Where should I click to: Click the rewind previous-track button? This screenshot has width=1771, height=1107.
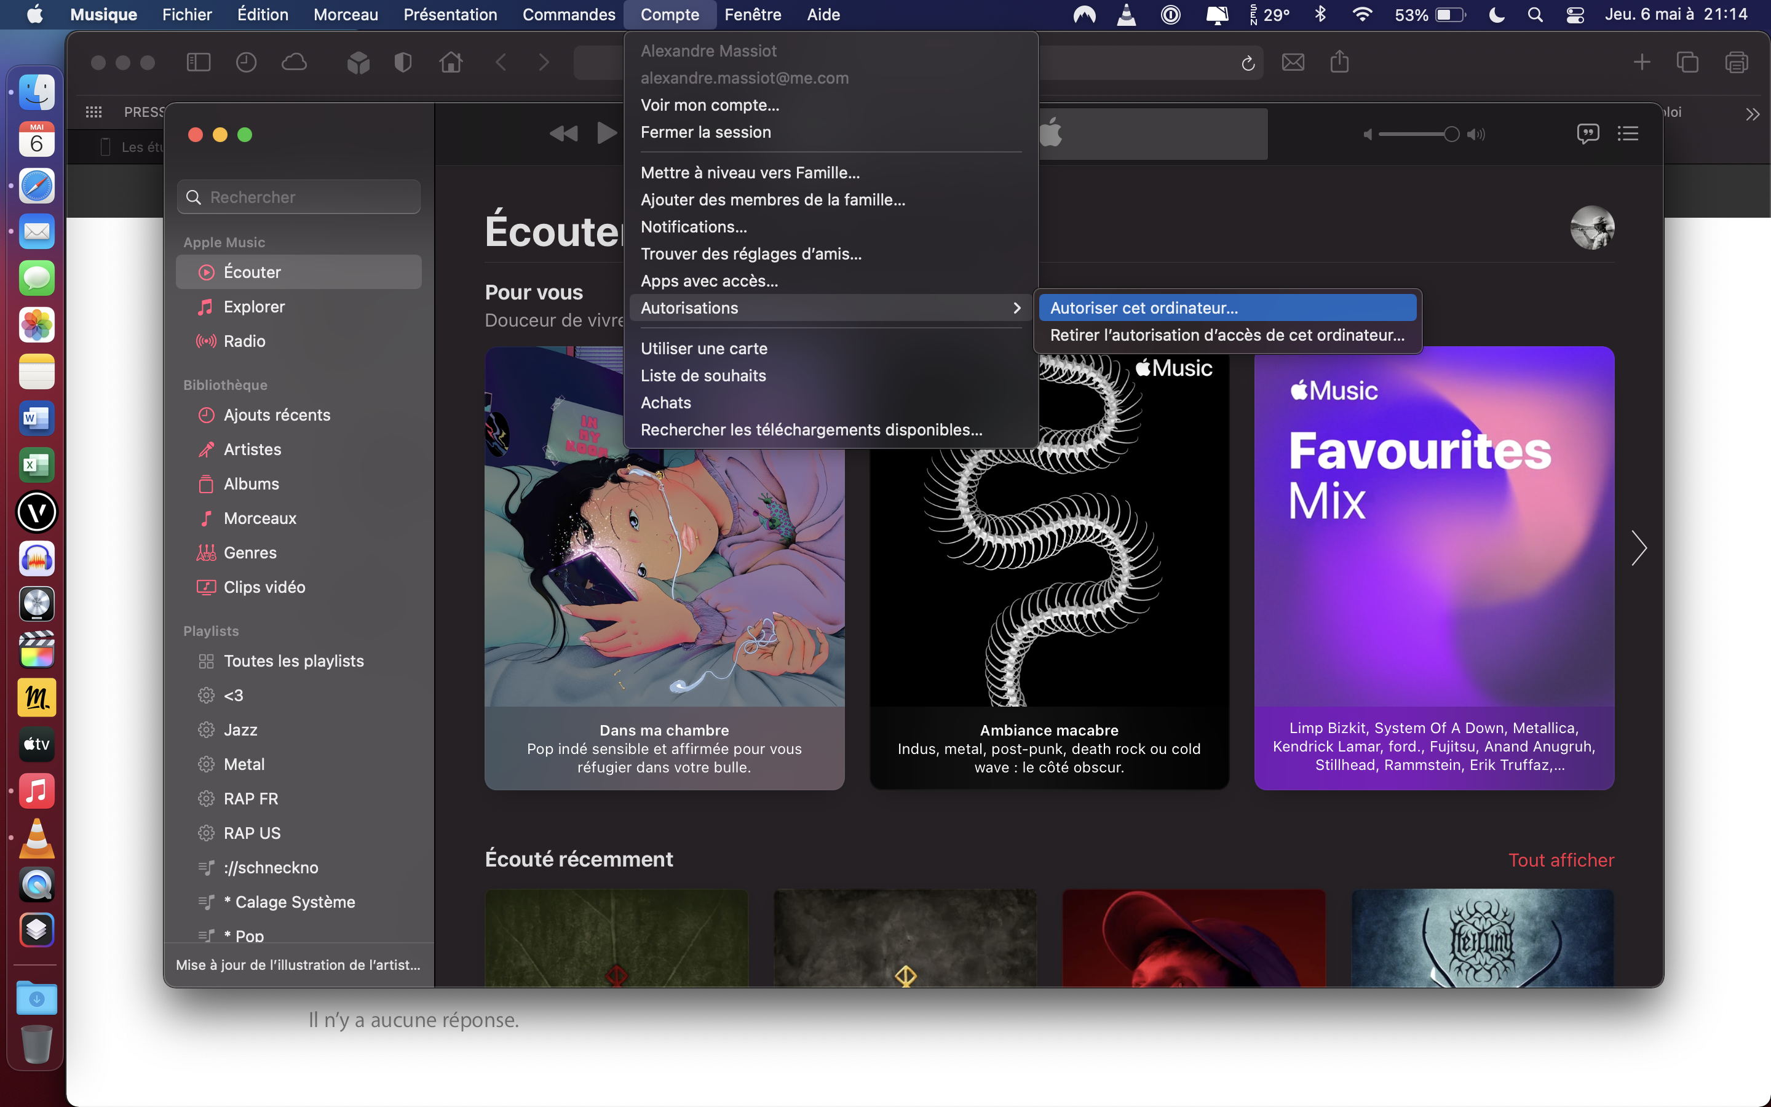(563, 133)
